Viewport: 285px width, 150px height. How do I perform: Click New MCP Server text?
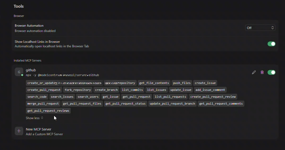click(39, 129)
